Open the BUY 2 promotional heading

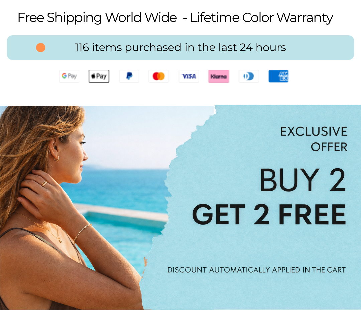tap(303, 180)
